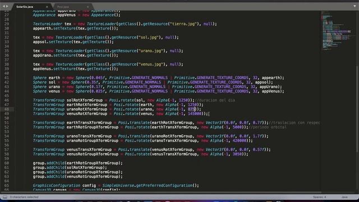Open the Spaces: 4 indentation menu
Image resolution: width=359 pixels, height=202 pixels.
pyautogui.click(x=319, y=197)
